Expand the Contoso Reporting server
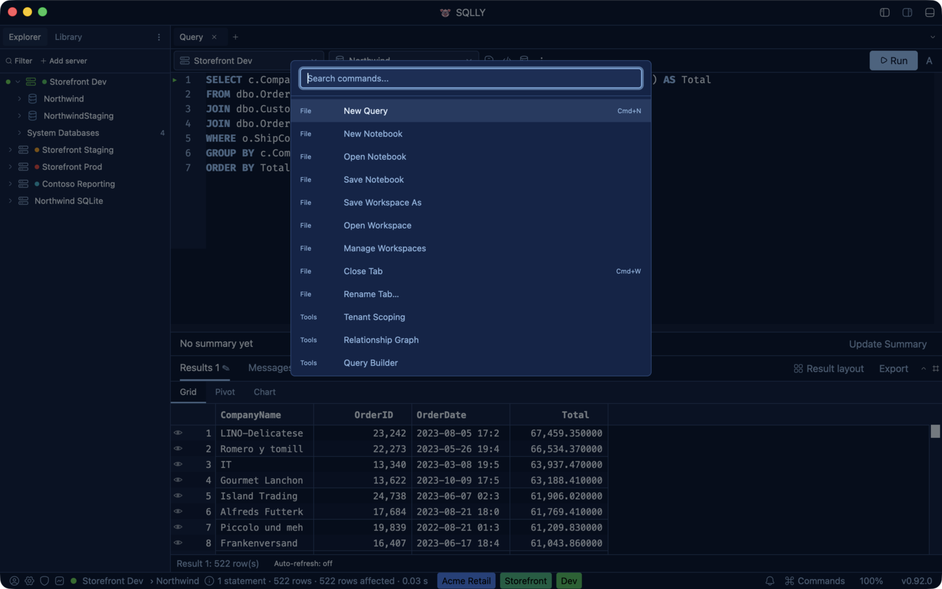This screenshot has height=589, width=942. 10,184
